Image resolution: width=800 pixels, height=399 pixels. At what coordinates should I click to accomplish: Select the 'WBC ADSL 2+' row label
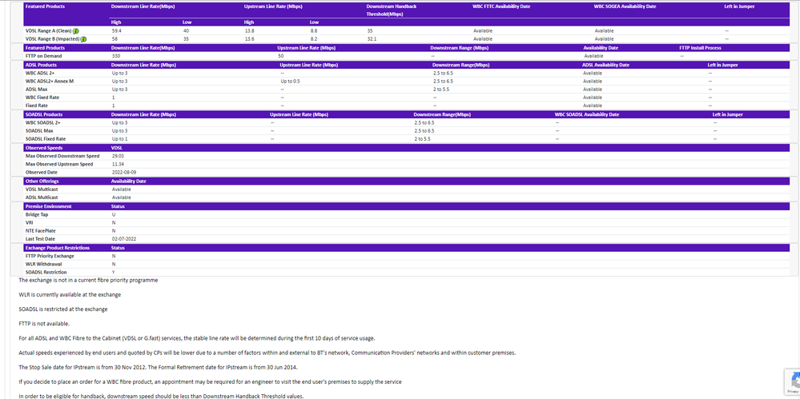pyautogui.click(x=40, y=74)
